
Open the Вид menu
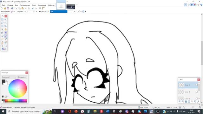16,5
